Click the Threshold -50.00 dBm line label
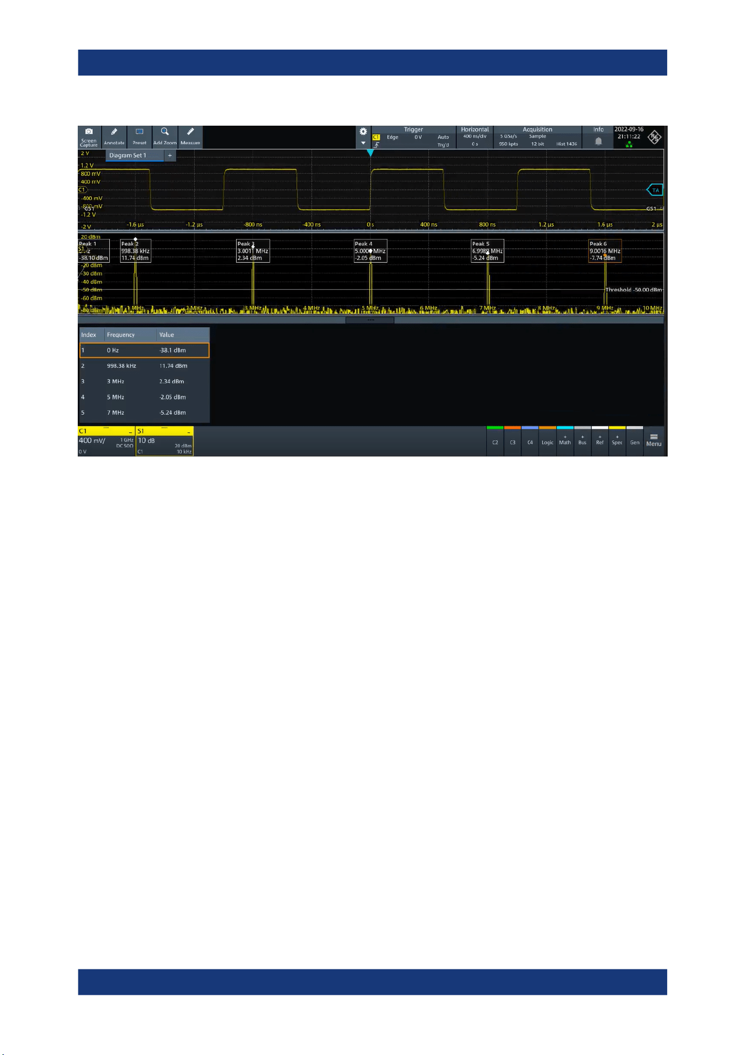746x1055 pixels. (633, 290)
